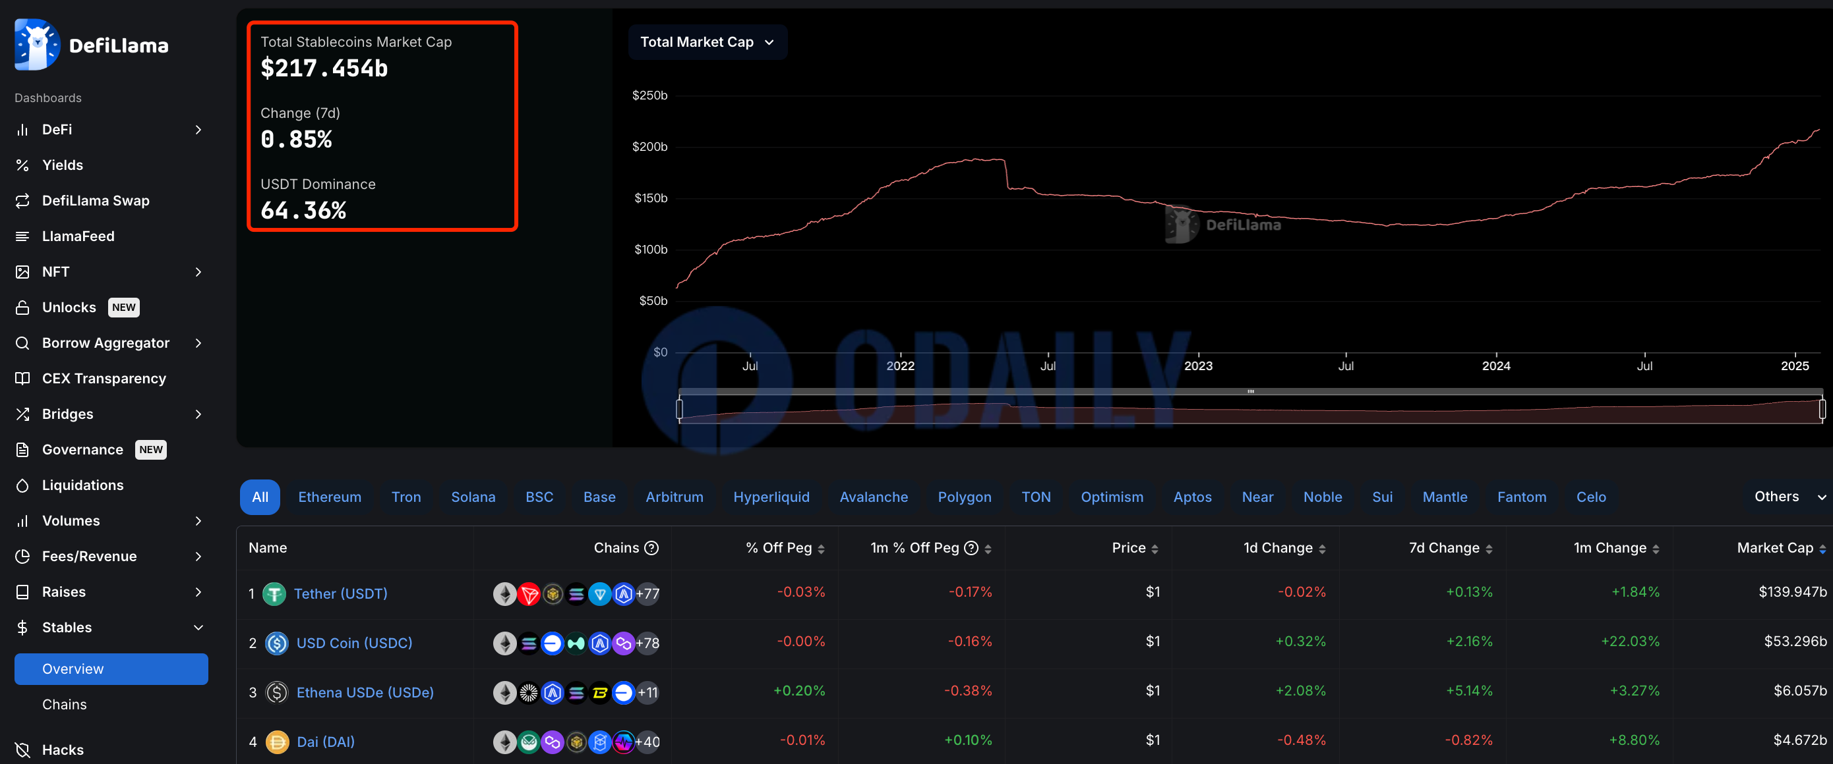The width and height of the screenshot is (1833, 764).
Task: Expand the DeFi sidebar chevron
Action: (x=198, y=129)
